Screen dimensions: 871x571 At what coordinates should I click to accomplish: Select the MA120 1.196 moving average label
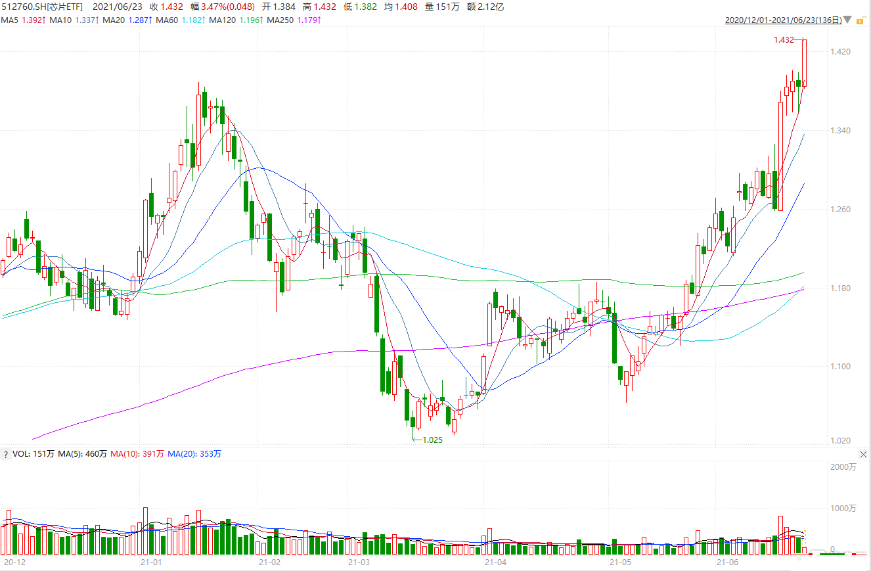235,20
